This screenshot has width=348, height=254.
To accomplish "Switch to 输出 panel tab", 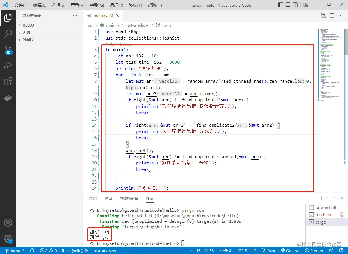I will tap(108, 198).
